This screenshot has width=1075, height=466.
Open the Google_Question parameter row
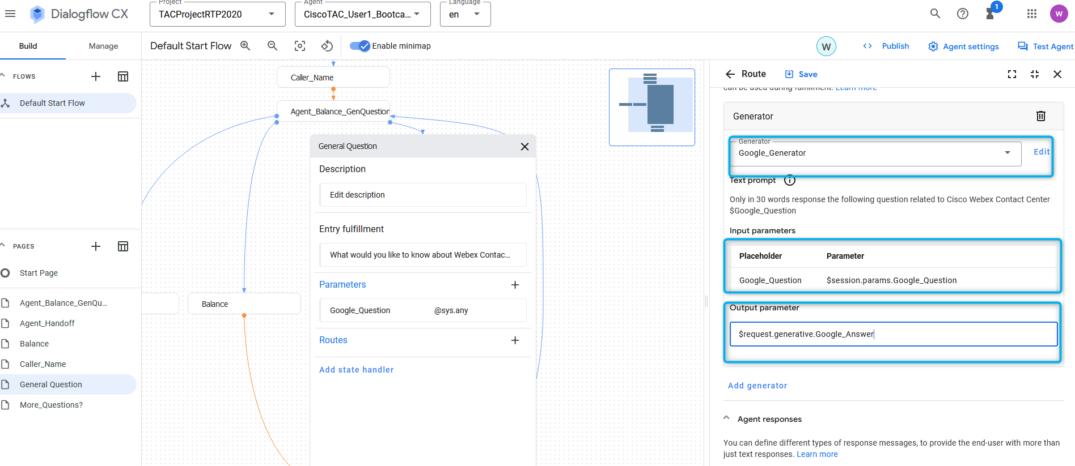coord(423,310)
